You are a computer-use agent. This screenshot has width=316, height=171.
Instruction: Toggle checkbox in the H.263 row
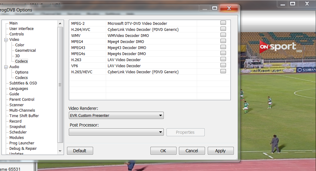223,59
